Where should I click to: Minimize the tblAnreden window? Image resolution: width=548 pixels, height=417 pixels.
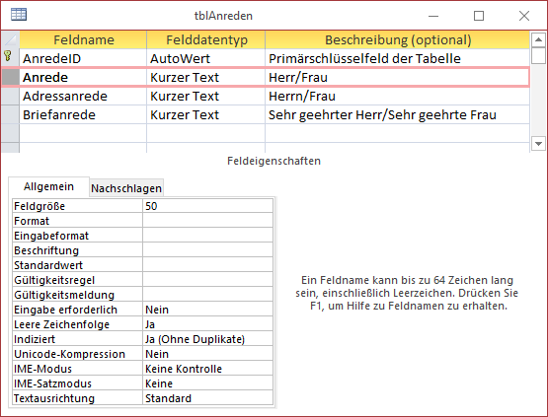pyautogui.click(x=433, y=16)
